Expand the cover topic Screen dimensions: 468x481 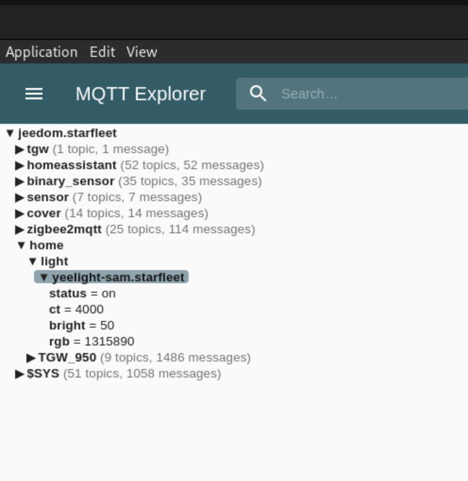click(20, 214)
